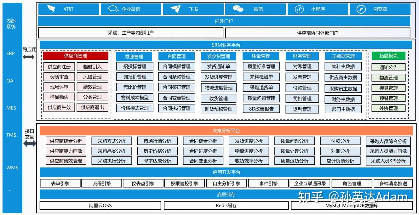Select 发货通知单
419x215 pixels.
click(x=219, y=66)
